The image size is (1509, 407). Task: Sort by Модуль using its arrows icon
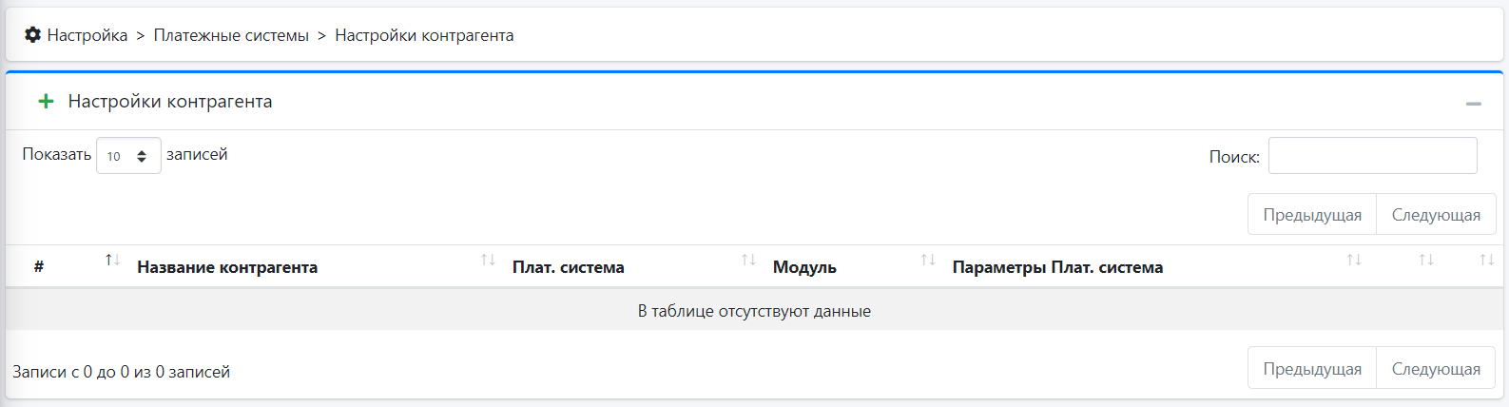(928, 260)
